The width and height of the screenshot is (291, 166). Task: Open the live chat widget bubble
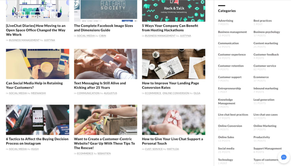(x=283, y=157)
